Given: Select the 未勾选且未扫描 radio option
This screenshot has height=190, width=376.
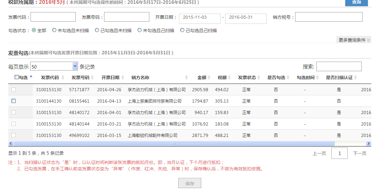Looking at the screenshot, I should 54,31.
